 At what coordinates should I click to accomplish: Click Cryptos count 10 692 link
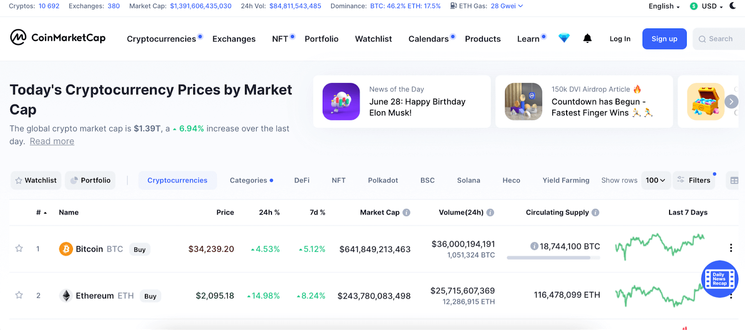[49, 6]
